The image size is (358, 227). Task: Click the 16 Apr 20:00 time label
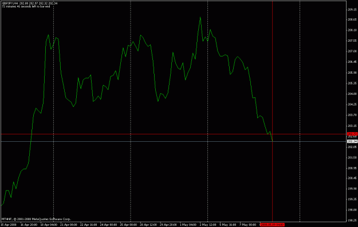[29, 225]
